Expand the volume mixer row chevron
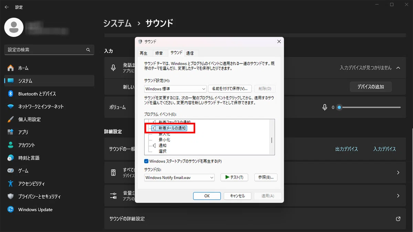 pos(398,196)
